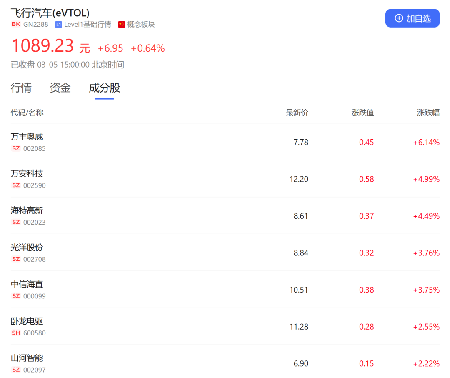Click stock code 002708

tap(35, 260)
